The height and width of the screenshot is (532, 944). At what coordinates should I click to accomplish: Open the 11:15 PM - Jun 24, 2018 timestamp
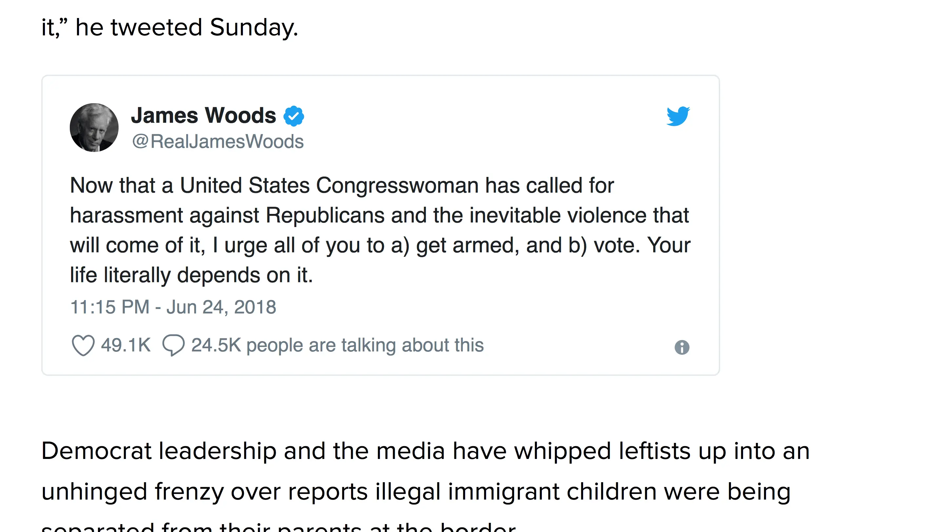173,307
